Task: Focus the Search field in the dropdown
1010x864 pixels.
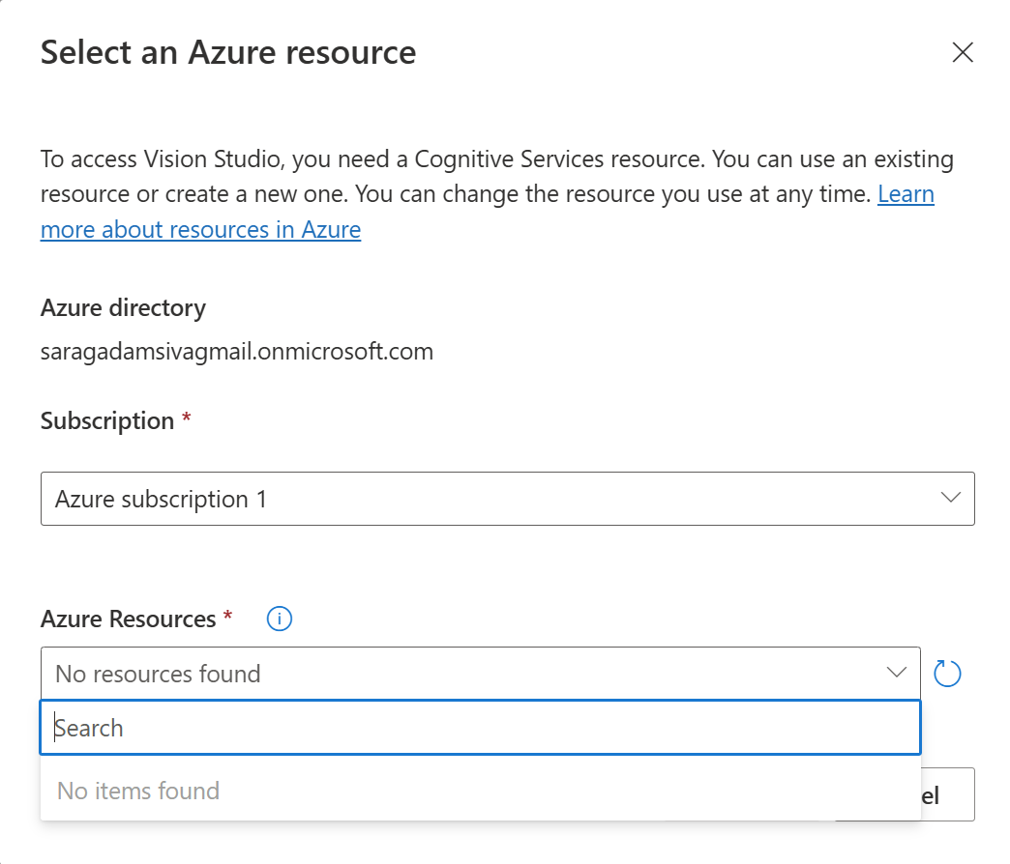Action: click(x=480, y=728)
